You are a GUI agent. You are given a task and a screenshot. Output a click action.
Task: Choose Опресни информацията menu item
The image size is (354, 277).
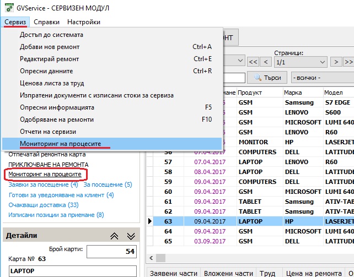(112, 107)
